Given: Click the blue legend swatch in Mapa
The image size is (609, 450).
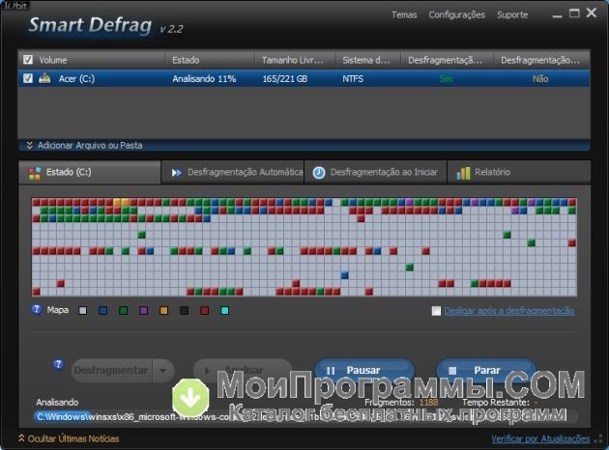Looking at the screenshot, I should tap(102, 310).
